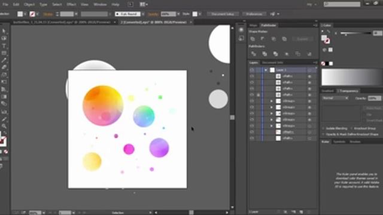Open the Normal blending mode dropdown
The width and height of the screenshot is (383, 215).
tap(335, 98)
